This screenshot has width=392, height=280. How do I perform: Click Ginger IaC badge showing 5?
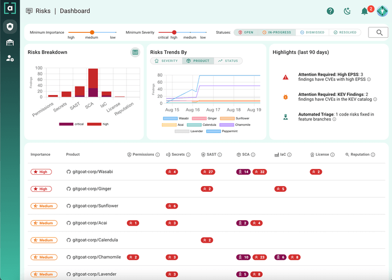pyautogui.click(x=280, y=189)
